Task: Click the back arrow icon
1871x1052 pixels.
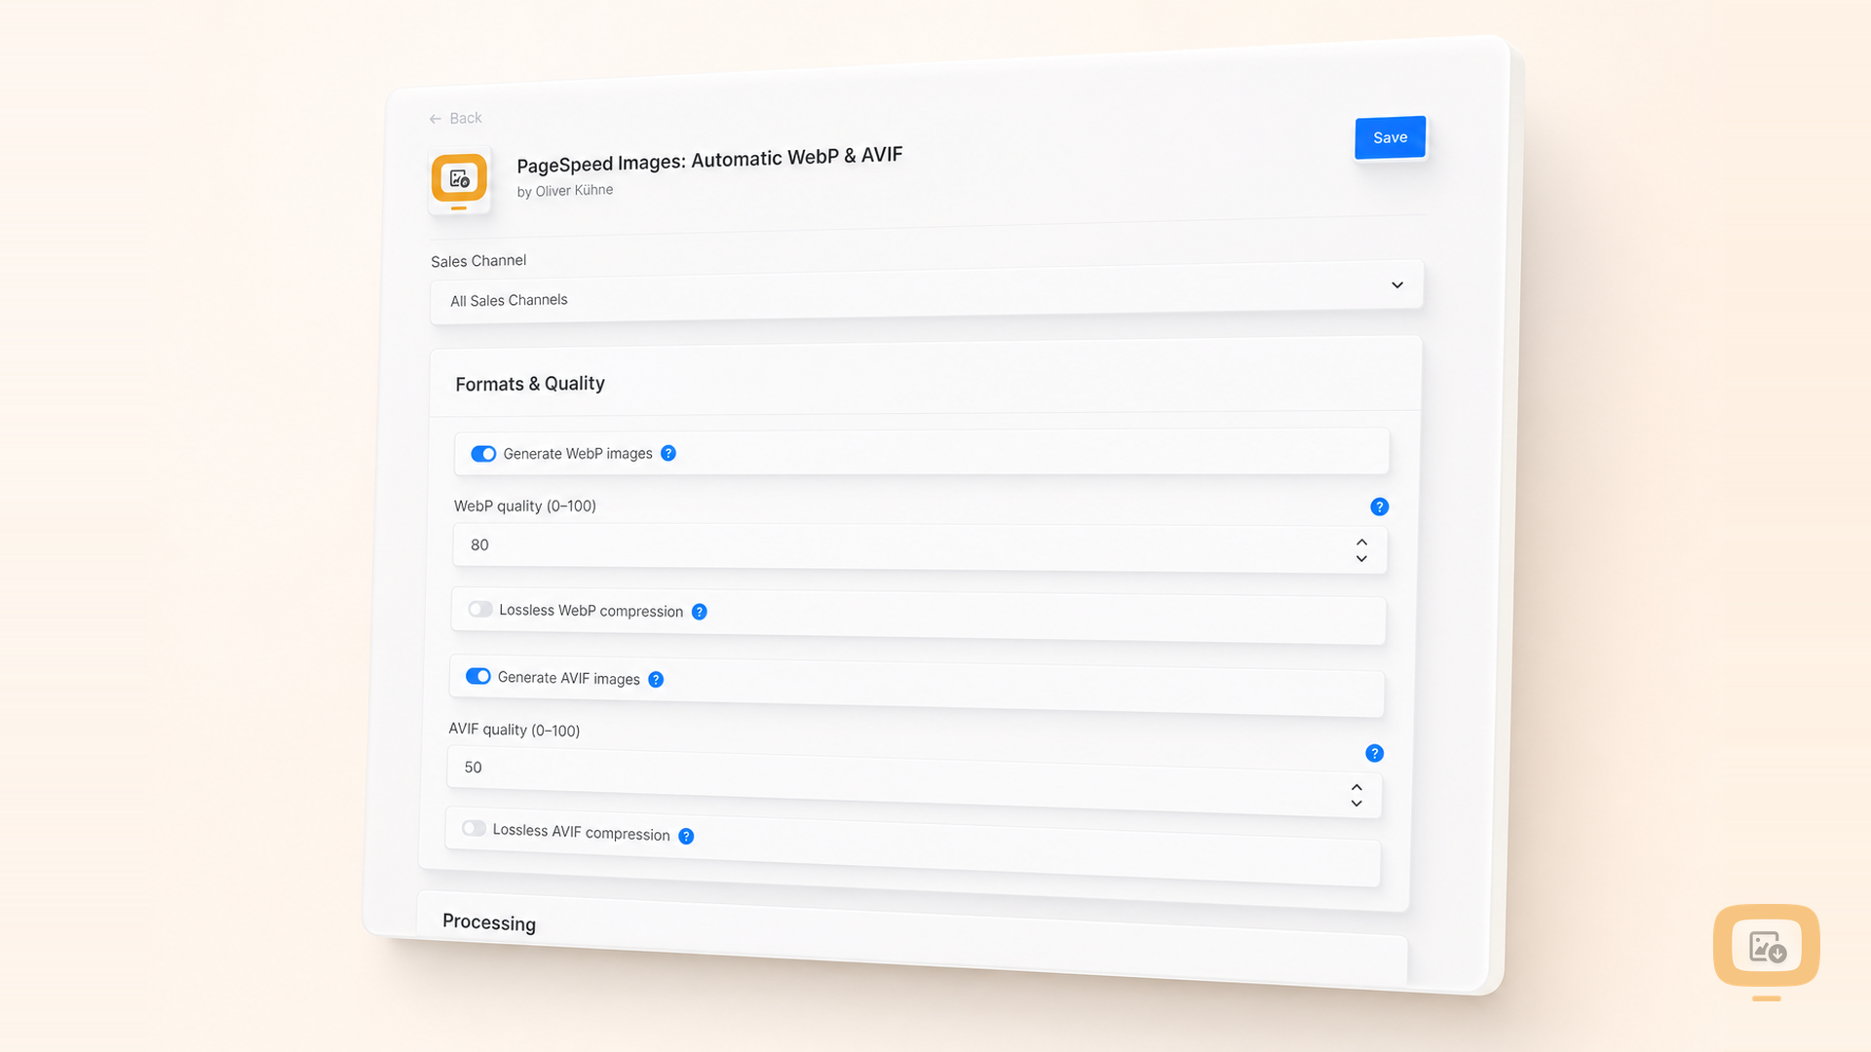Action: pyautogui.click(x=436, y=119)
